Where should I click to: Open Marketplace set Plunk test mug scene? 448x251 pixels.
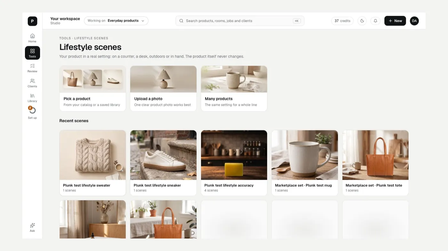point(305,163)
